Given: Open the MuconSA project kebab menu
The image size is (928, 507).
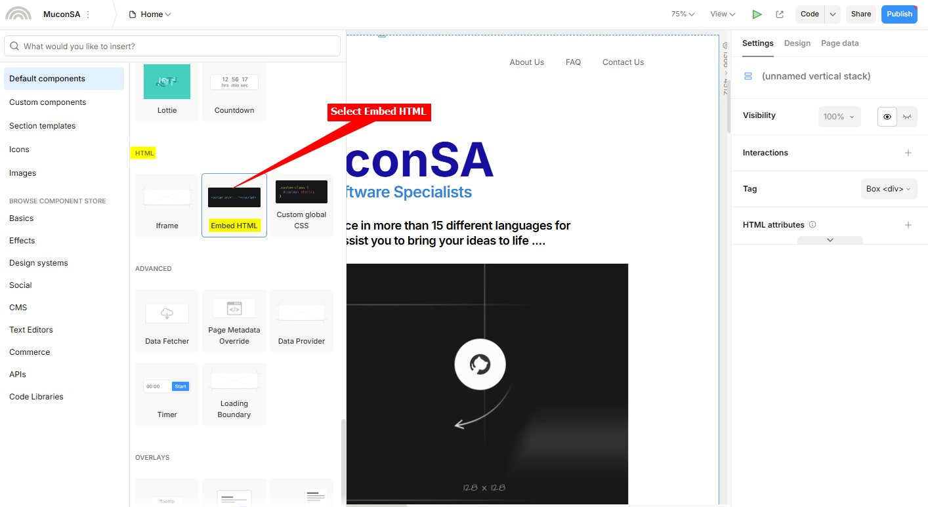Looking at the screenshot, I should point(88,14).
